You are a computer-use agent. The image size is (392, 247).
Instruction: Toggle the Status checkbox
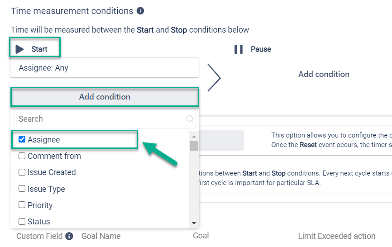coord(22,221)
